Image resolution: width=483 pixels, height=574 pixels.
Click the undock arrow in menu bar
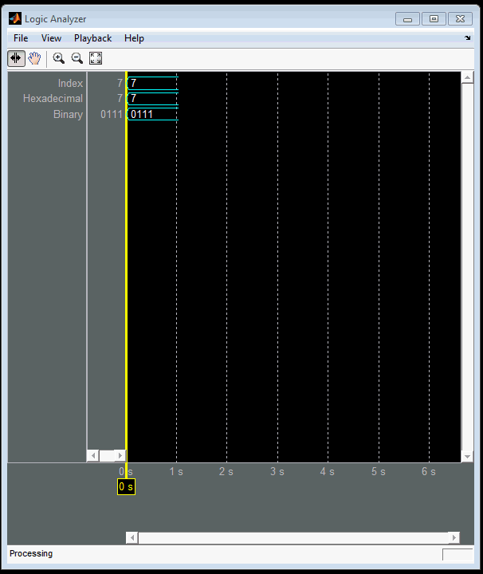(468, 38)
